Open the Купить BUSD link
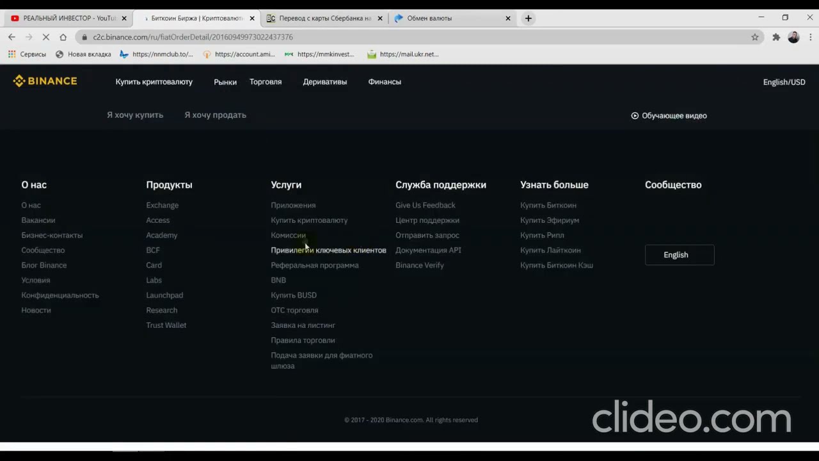This screenshot has width=819, height=461. (x=294, y=295)
